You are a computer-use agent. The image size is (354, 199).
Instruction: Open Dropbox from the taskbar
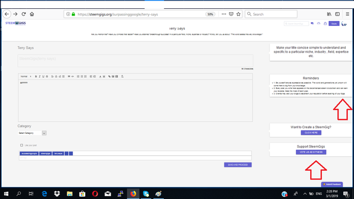(57, 193)
